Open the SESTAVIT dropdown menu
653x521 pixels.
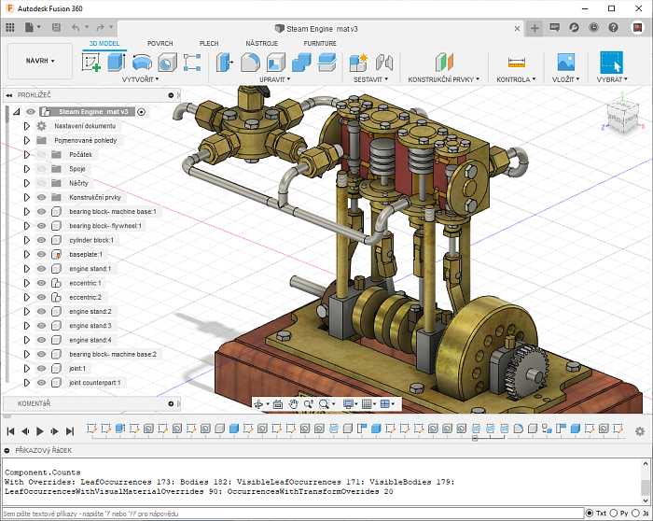370,79
